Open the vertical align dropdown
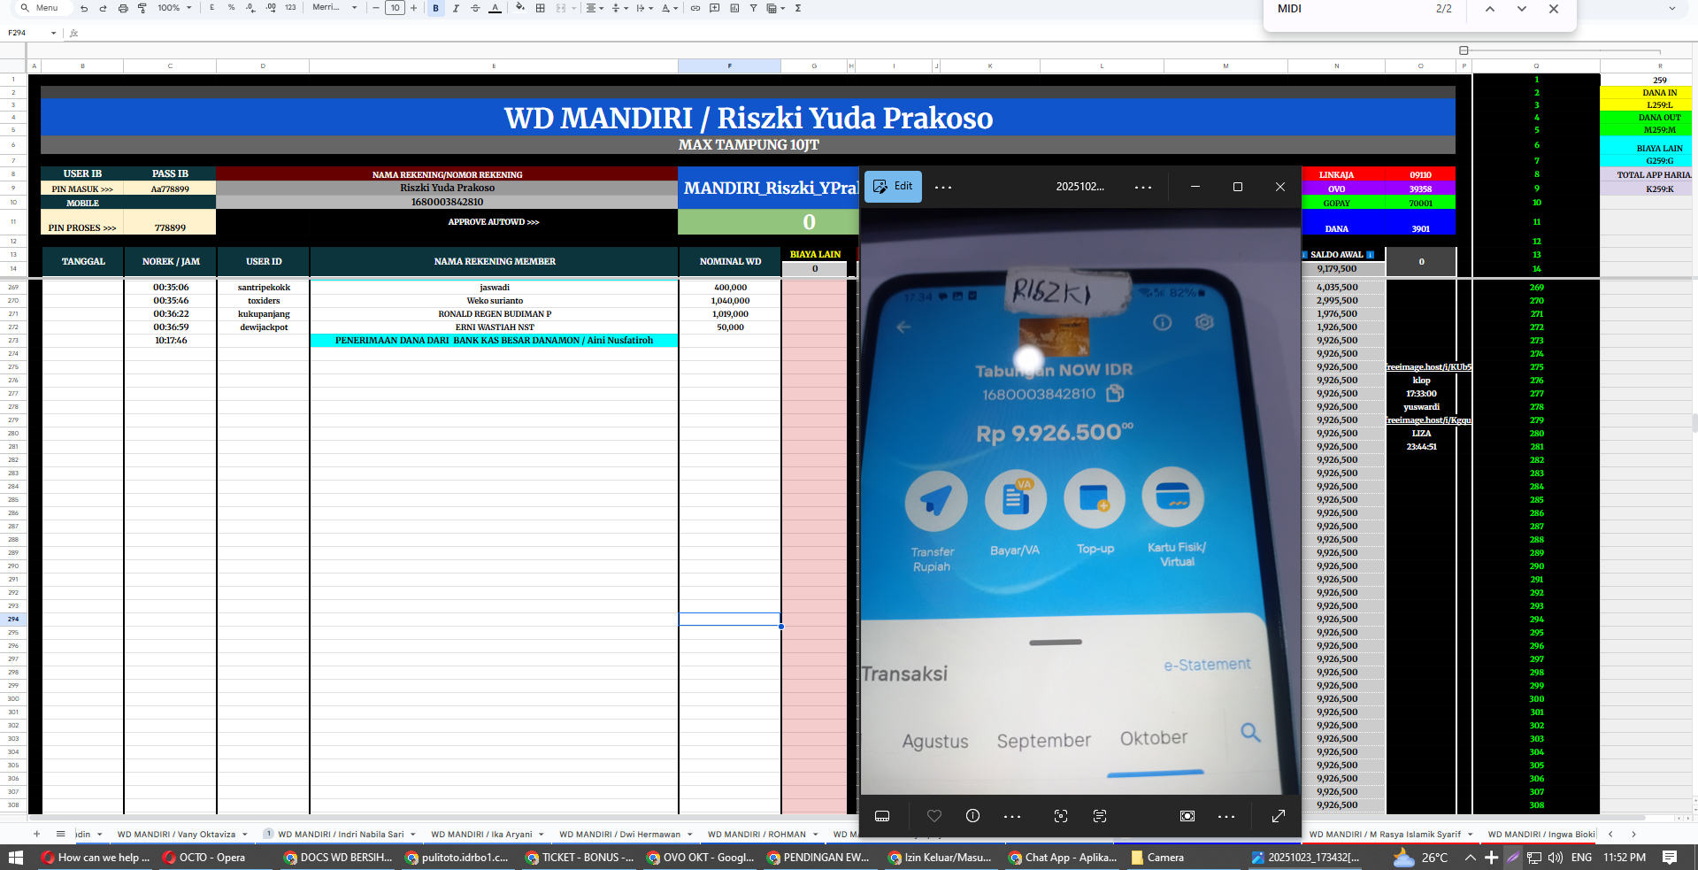1698x870 pixels. click(x=619, y=8)
